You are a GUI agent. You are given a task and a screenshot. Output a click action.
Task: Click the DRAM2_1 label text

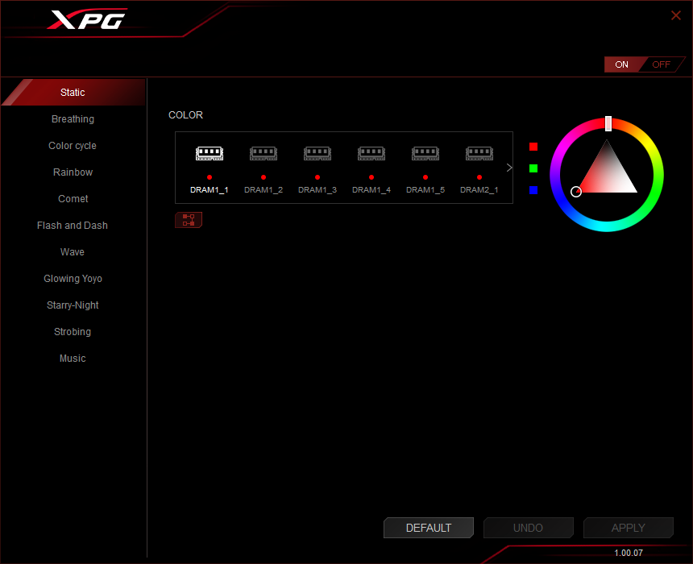479,189
